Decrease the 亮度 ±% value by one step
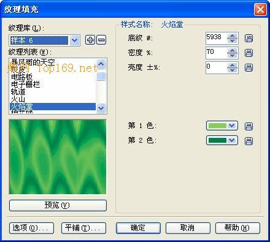 (232, 70)
